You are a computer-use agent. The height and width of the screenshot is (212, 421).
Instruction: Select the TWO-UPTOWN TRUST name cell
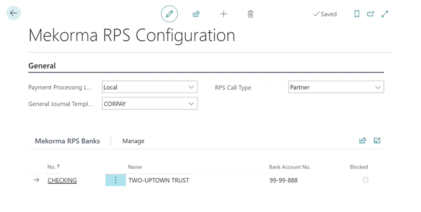click(x=159, y=180)
